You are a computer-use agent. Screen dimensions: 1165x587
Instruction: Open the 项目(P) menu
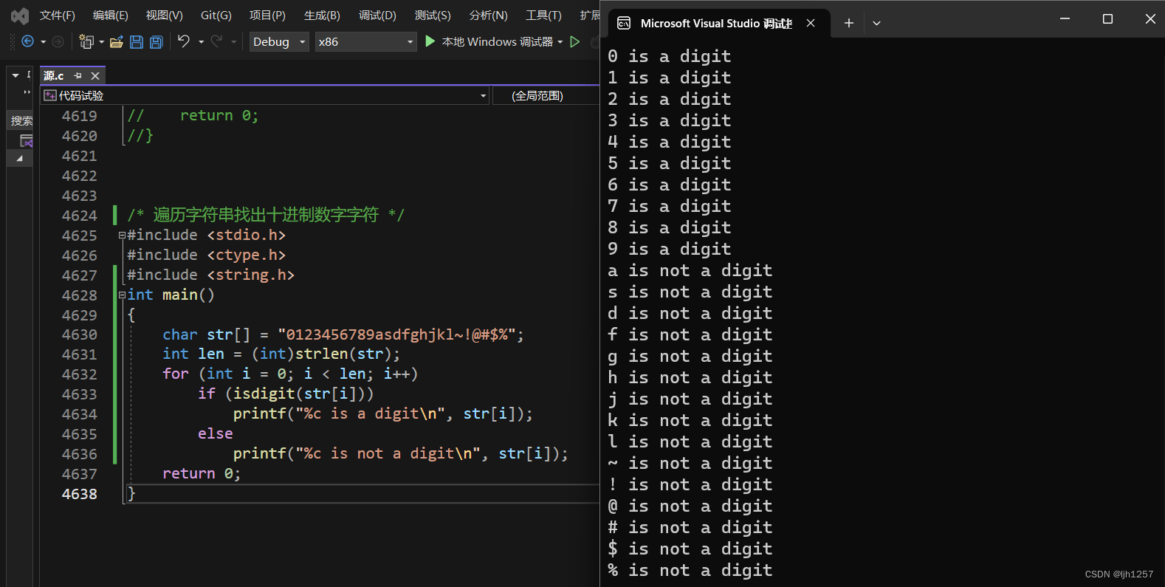(267, 16)
